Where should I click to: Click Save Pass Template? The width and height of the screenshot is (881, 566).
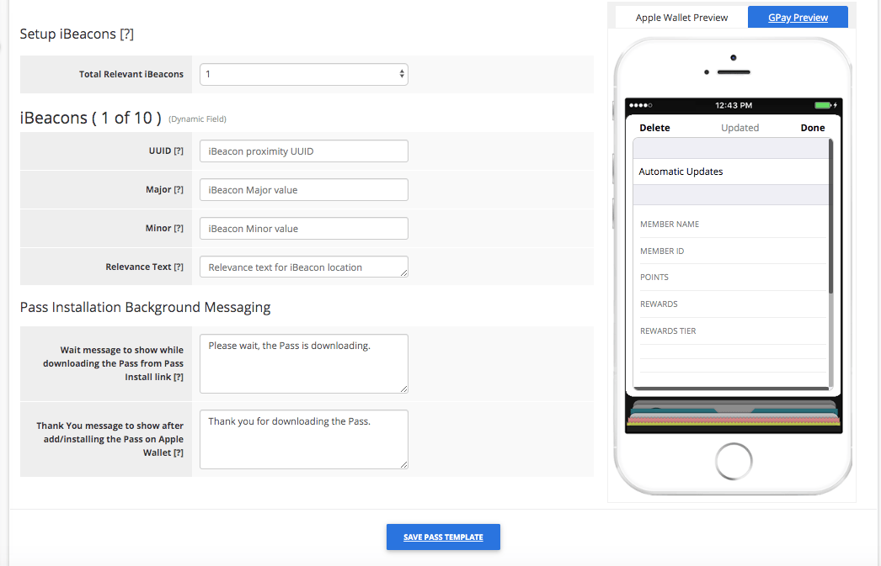[443, 537]
